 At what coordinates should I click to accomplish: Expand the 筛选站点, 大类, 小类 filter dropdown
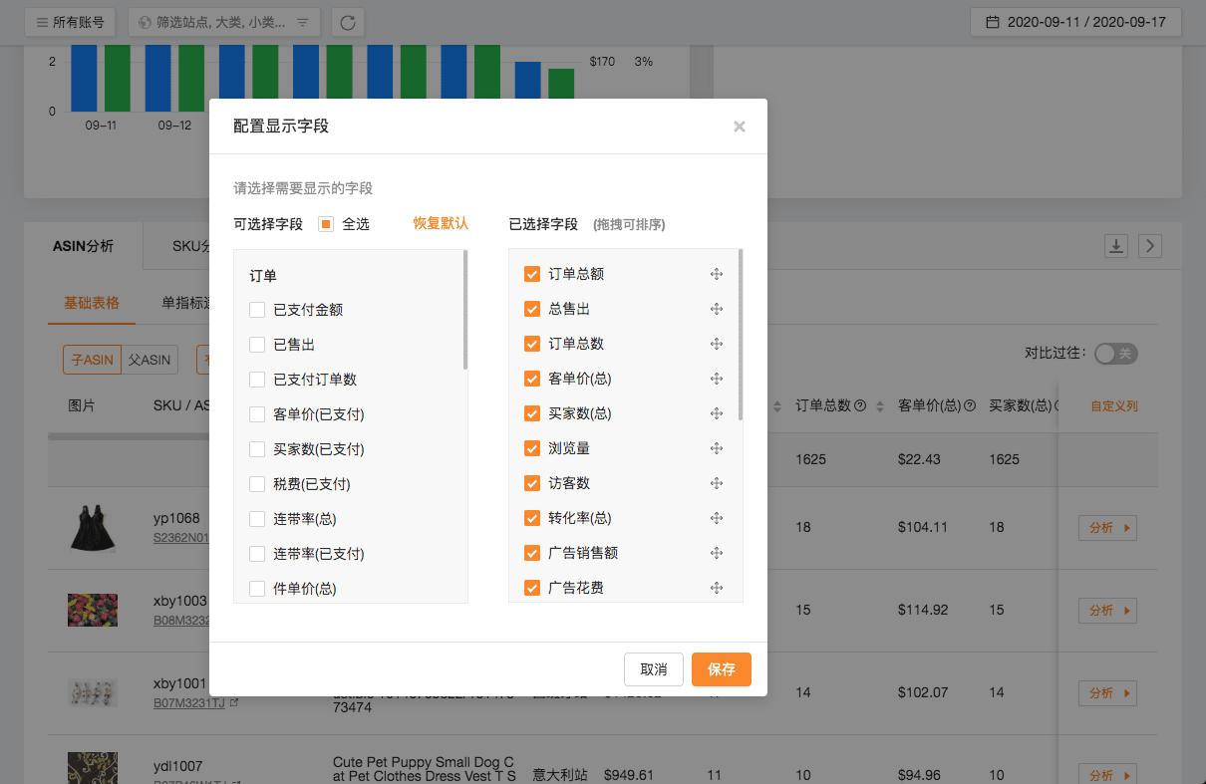click(x=224, y=22)
